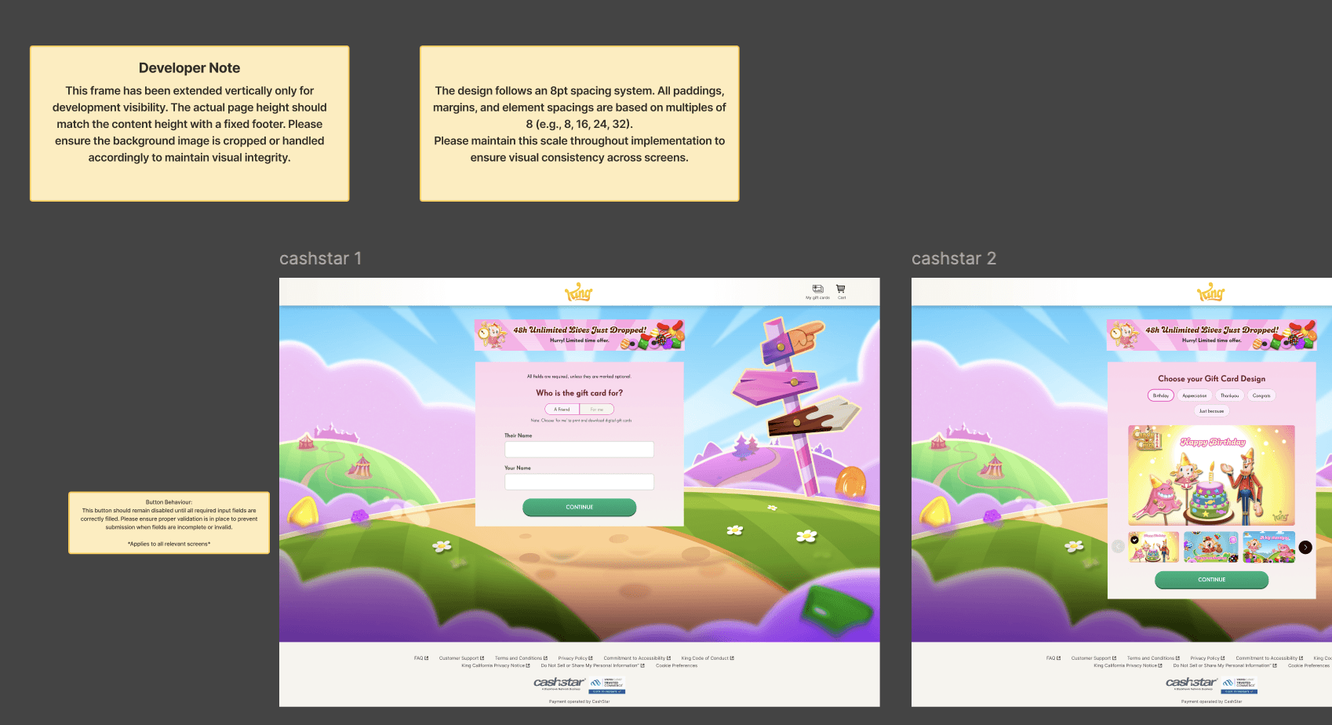Select the 'Developer Note' heading text
Image resolution: width=1332 pixels, height=725 pixels.
(189, 68)
